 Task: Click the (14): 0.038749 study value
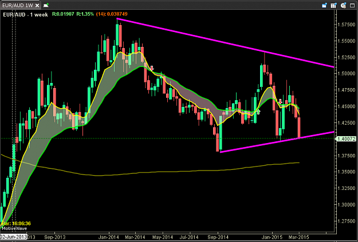112,14
